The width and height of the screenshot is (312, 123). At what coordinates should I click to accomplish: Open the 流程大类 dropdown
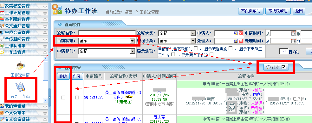tap(193, 33)
